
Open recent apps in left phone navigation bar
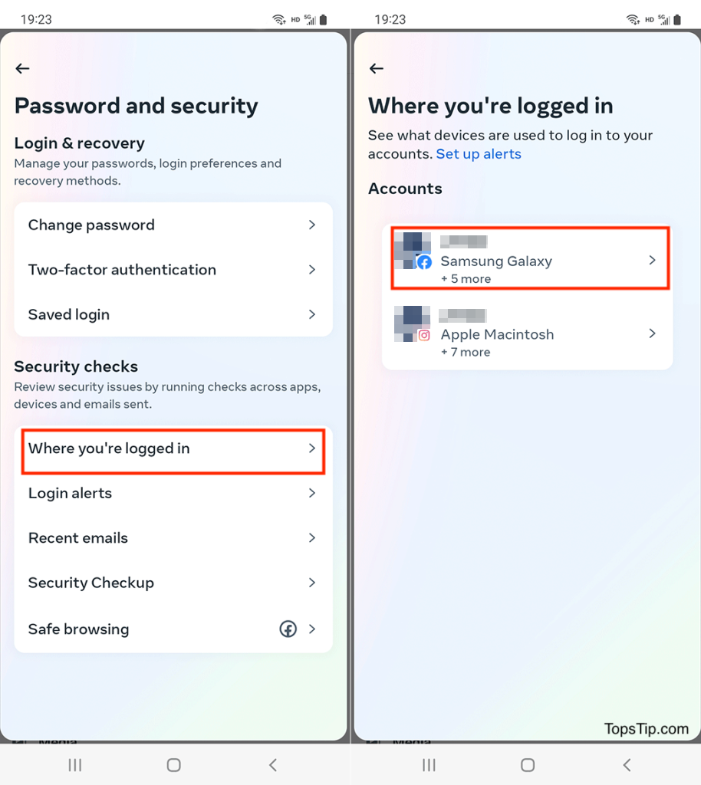point(75,765)
